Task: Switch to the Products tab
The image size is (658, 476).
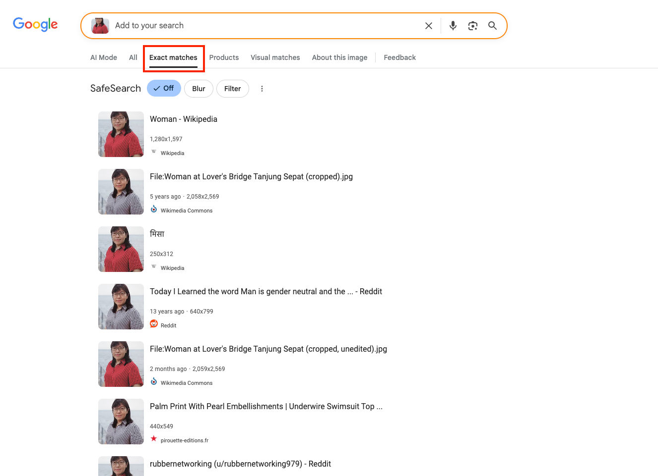Action: click(x=224, y=57)
